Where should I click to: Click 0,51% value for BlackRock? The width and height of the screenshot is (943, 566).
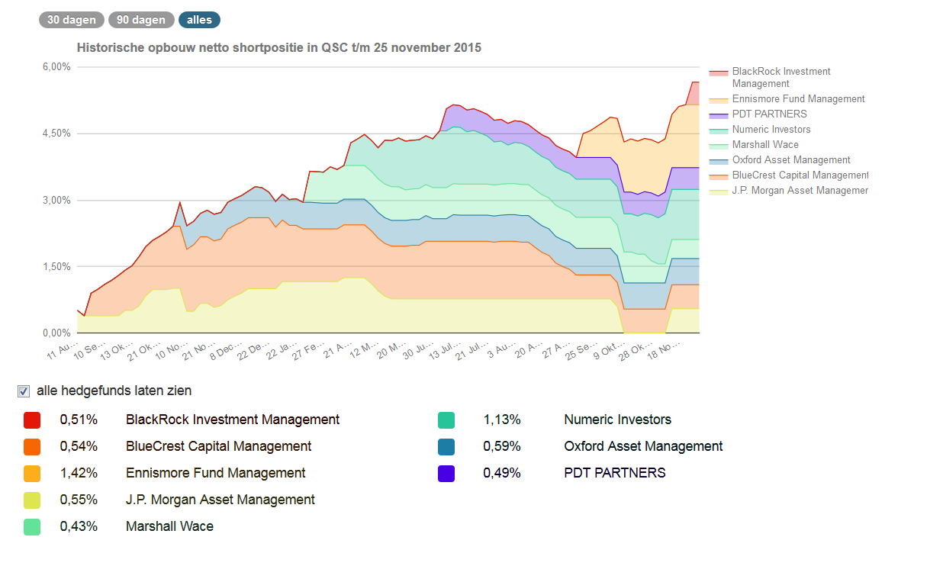(x=79, y=420)
